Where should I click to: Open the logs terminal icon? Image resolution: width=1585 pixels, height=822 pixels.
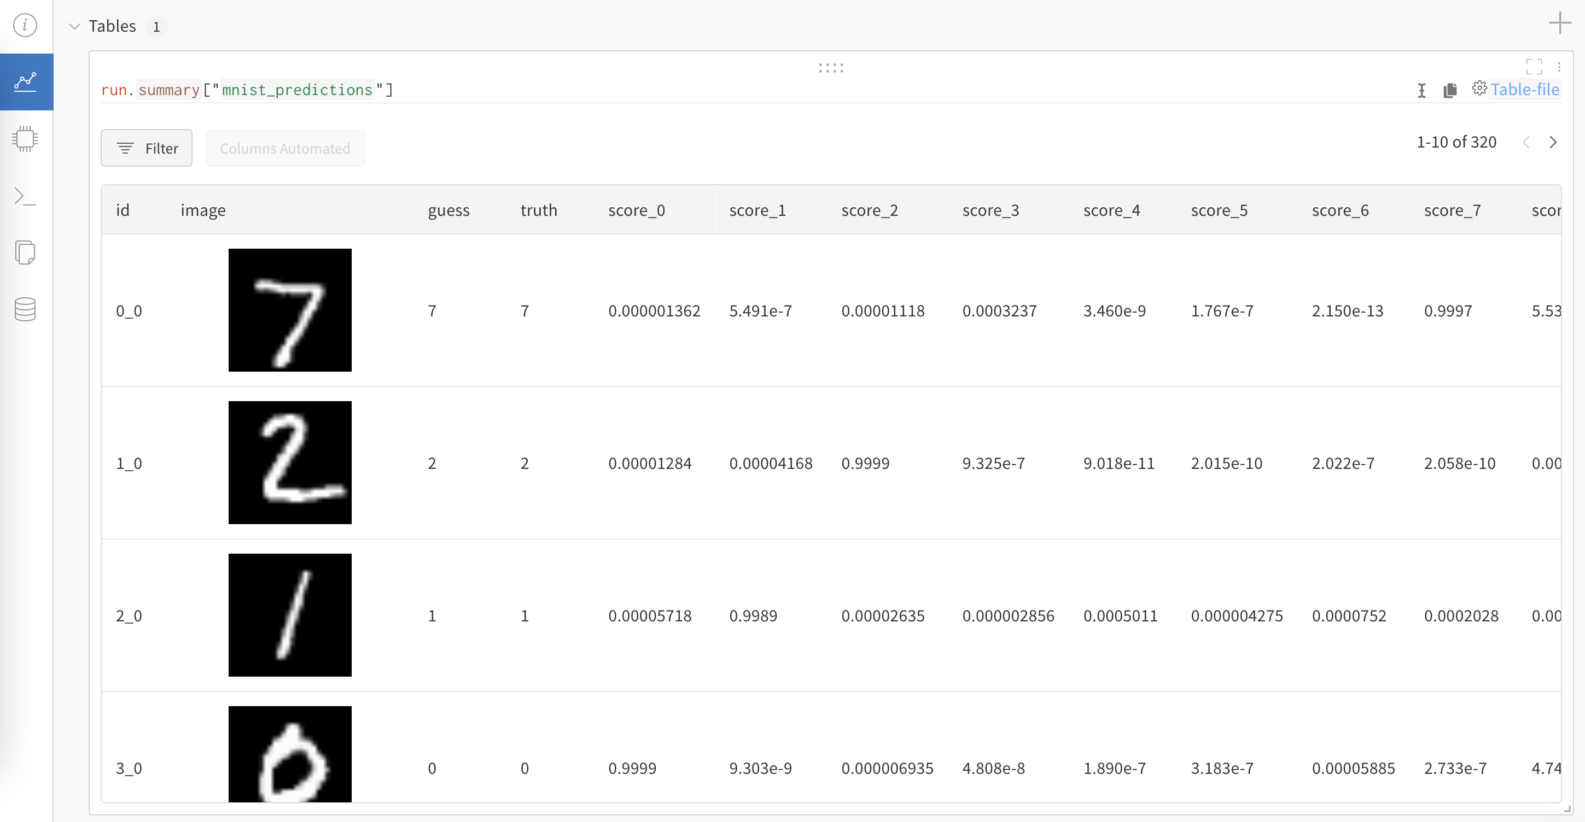(25, 196)
